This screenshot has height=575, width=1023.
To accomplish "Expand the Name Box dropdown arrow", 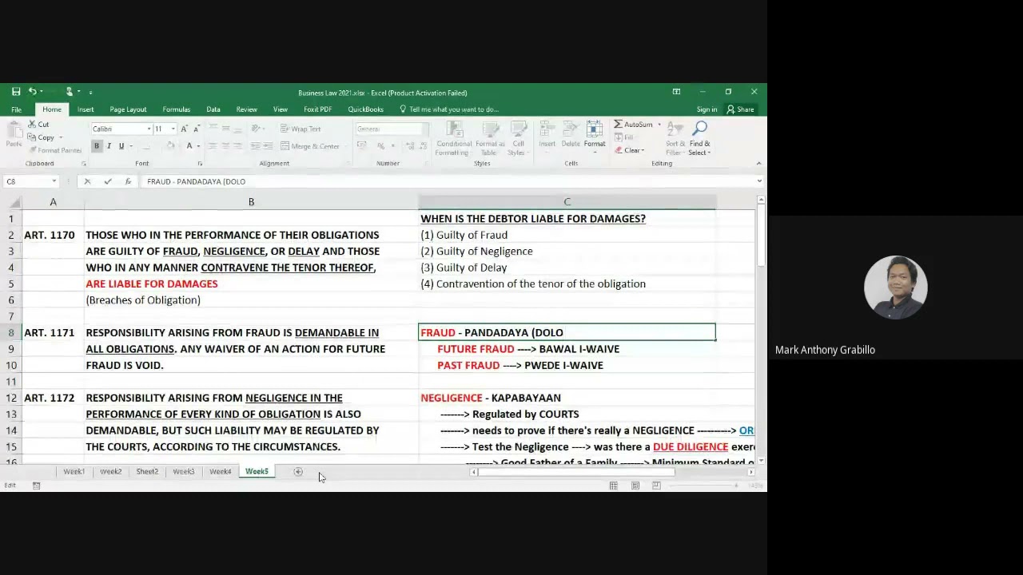I will 54,181.
